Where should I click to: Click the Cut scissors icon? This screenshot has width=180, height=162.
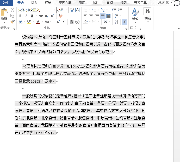tap(13, 10)
